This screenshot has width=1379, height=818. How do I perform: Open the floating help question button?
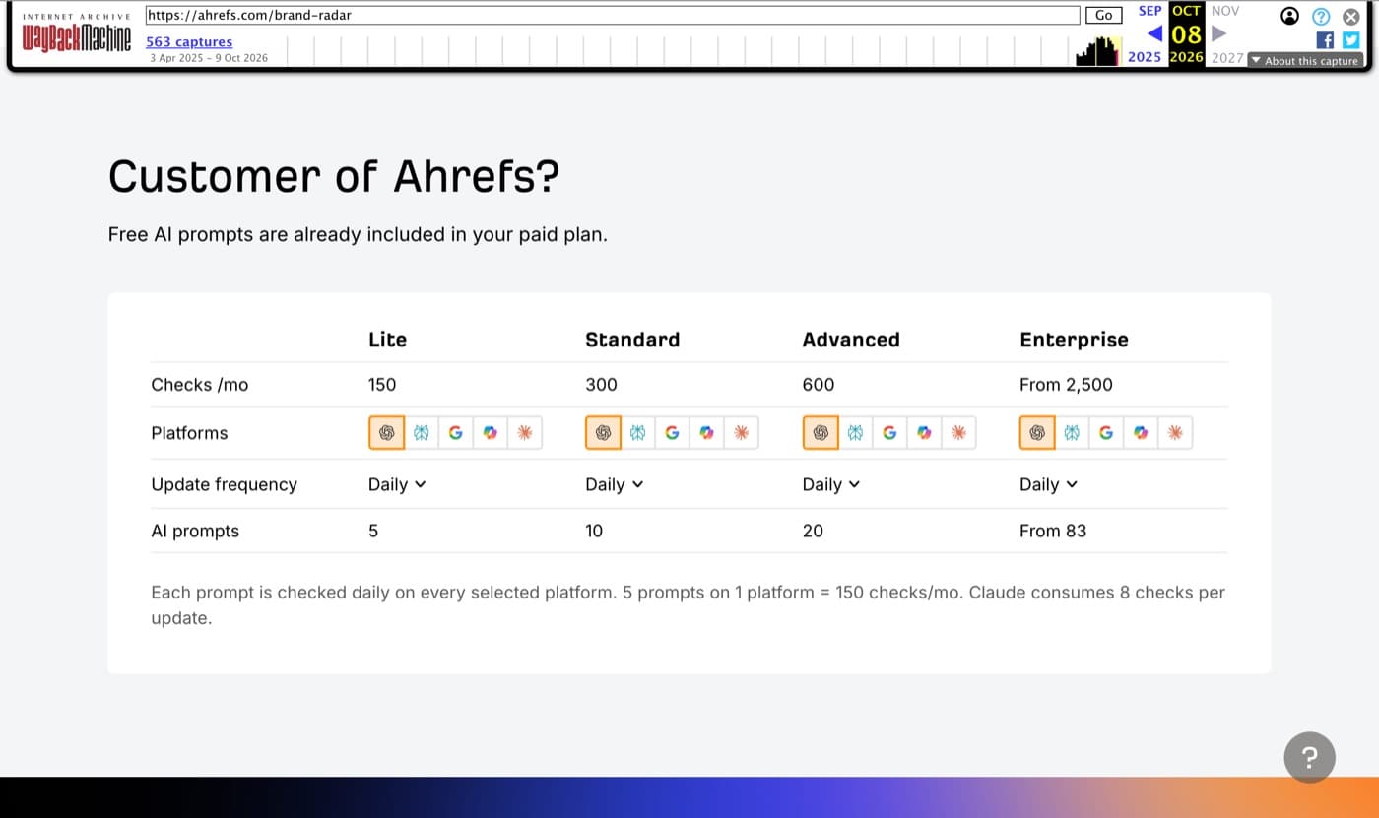tap(1309, 757)
